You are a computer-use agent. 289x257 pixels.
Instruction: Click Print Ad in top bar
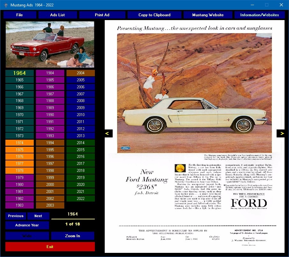pos(102,15)
